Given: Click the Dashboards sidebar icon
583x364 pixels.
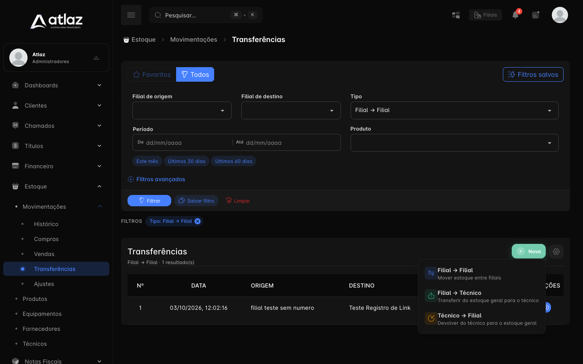Looking at the screenshot, I should click(x=15, y=85).
